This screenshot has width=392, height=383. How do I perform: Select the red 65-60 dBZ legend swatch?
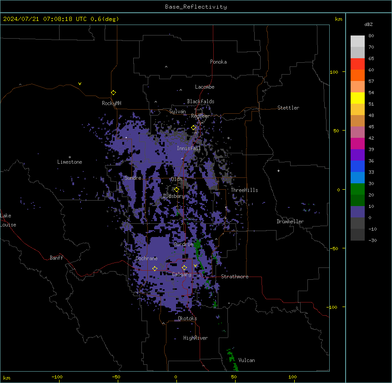coord(357,64)
